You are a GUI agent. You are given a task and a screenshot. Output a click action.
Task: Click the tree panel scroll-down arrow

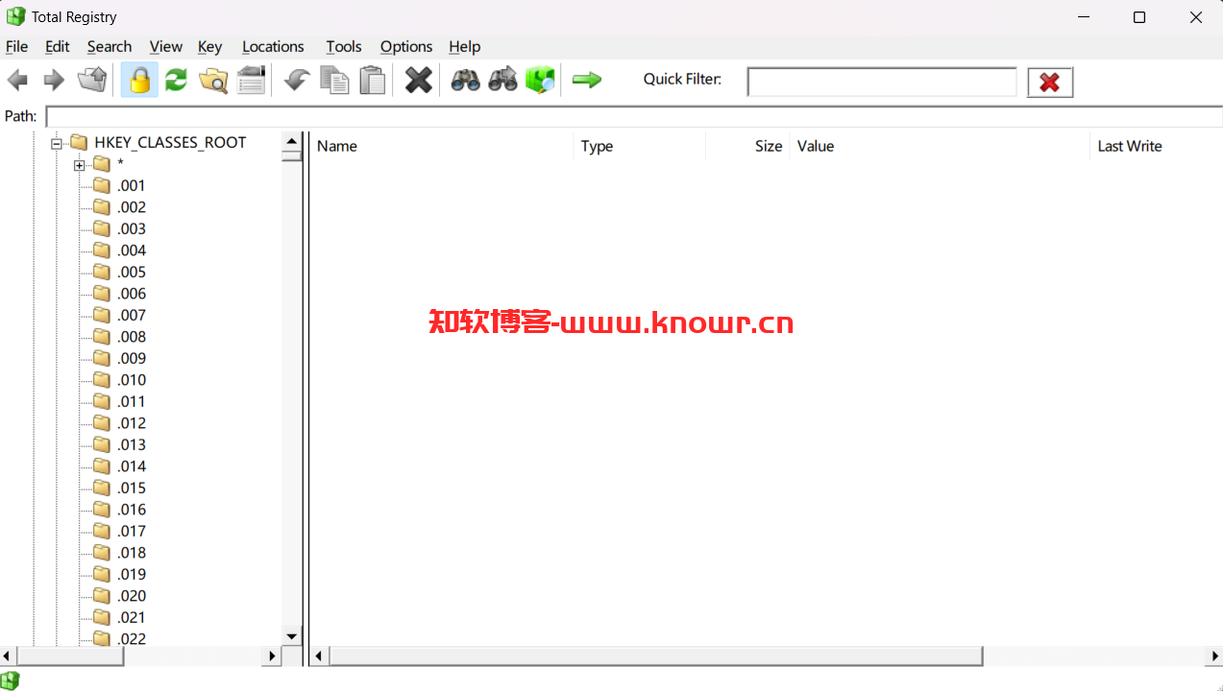pos(292,635)
